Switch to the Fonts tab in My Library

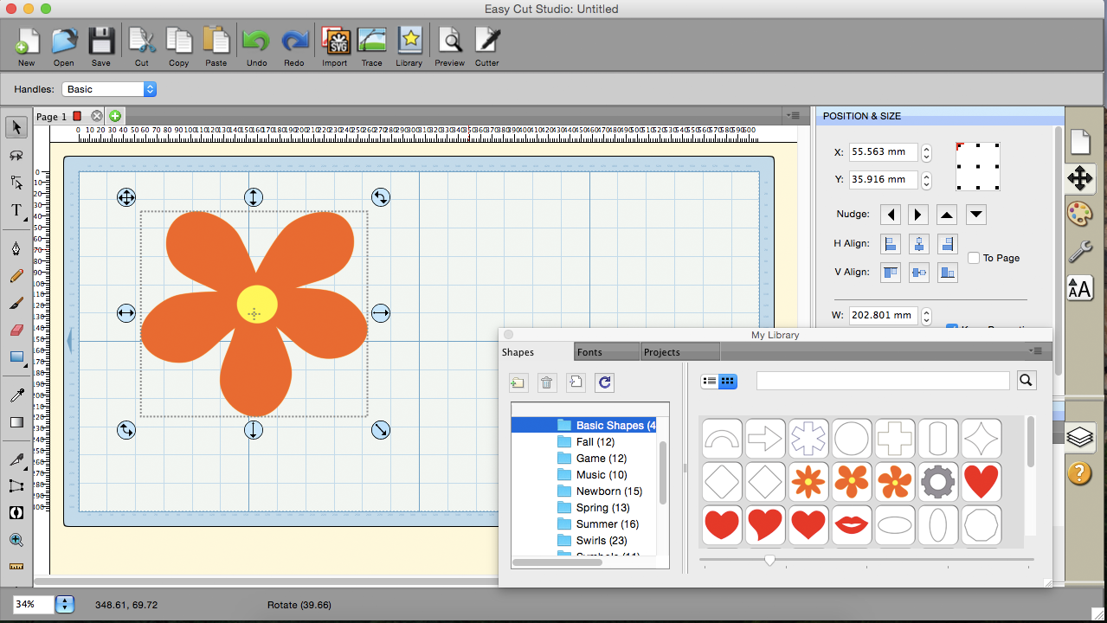(606, 351)
